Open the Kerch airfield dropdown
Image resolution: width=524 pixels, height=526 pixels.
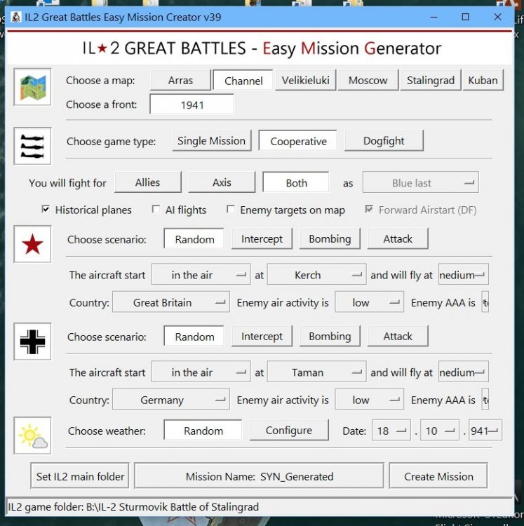316,274
